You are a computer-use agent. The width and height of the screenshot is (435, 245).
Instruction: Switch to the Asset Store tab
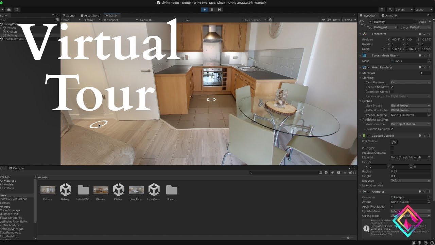[90, 15]
